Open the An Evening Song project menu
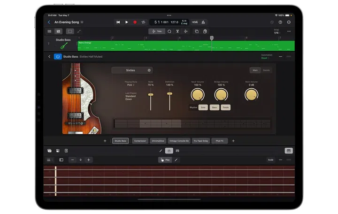The height and width of the screenshot is (214, 338). point(69,22)
